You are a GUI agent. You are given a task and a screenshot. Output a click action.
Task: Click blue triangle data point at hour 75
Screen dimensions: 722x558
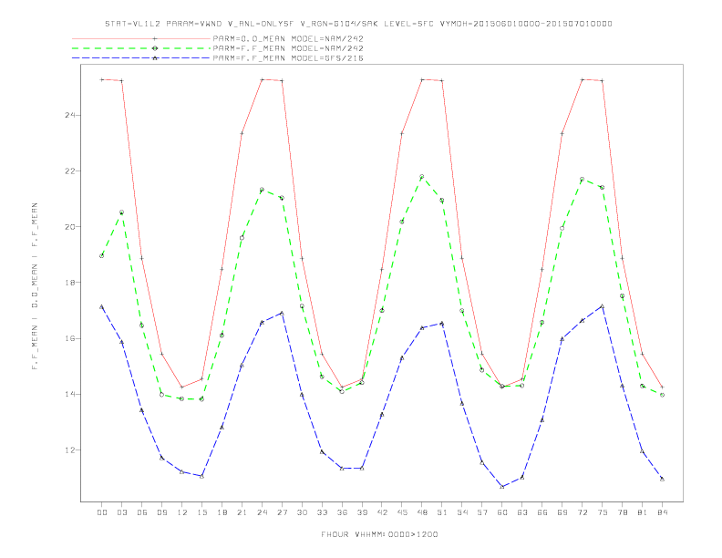[603, 306]
